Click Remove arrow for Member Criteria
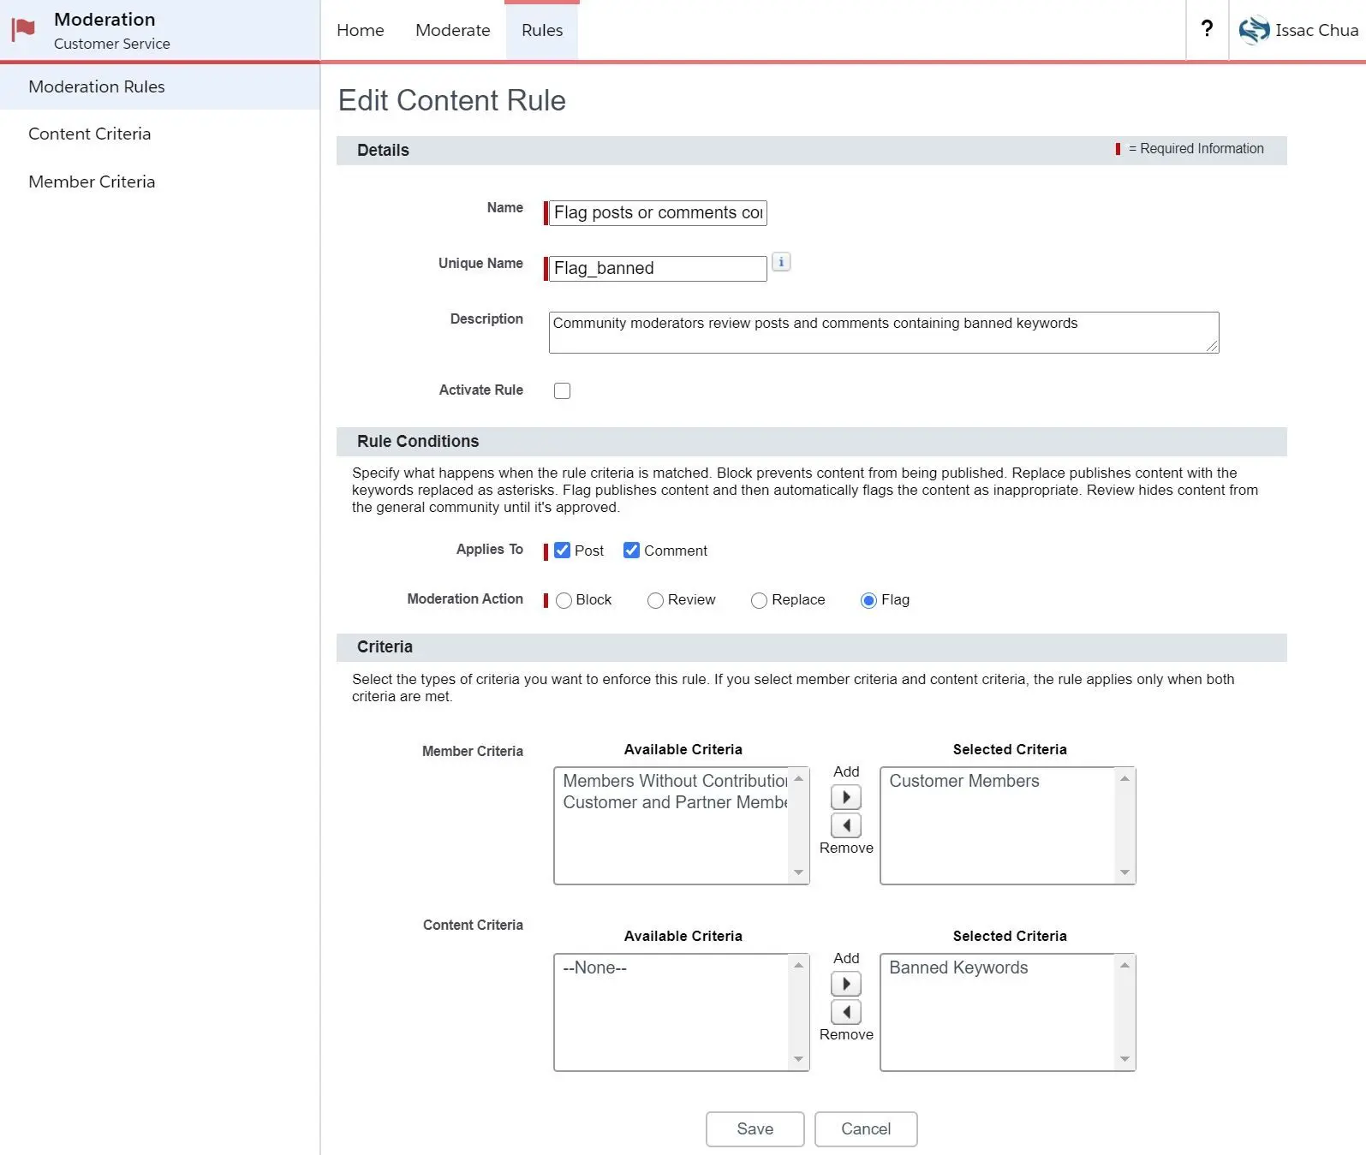Viewport: 1366px width, 1155px height. click(x=846, y=825)
